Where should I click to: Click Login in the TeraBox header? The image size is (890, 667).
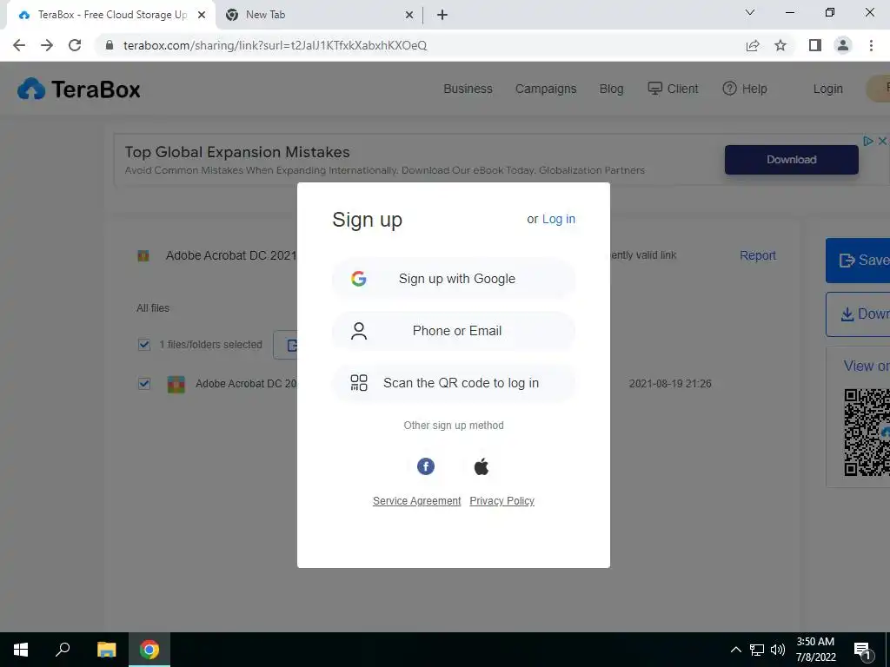[x=827, y=89]
